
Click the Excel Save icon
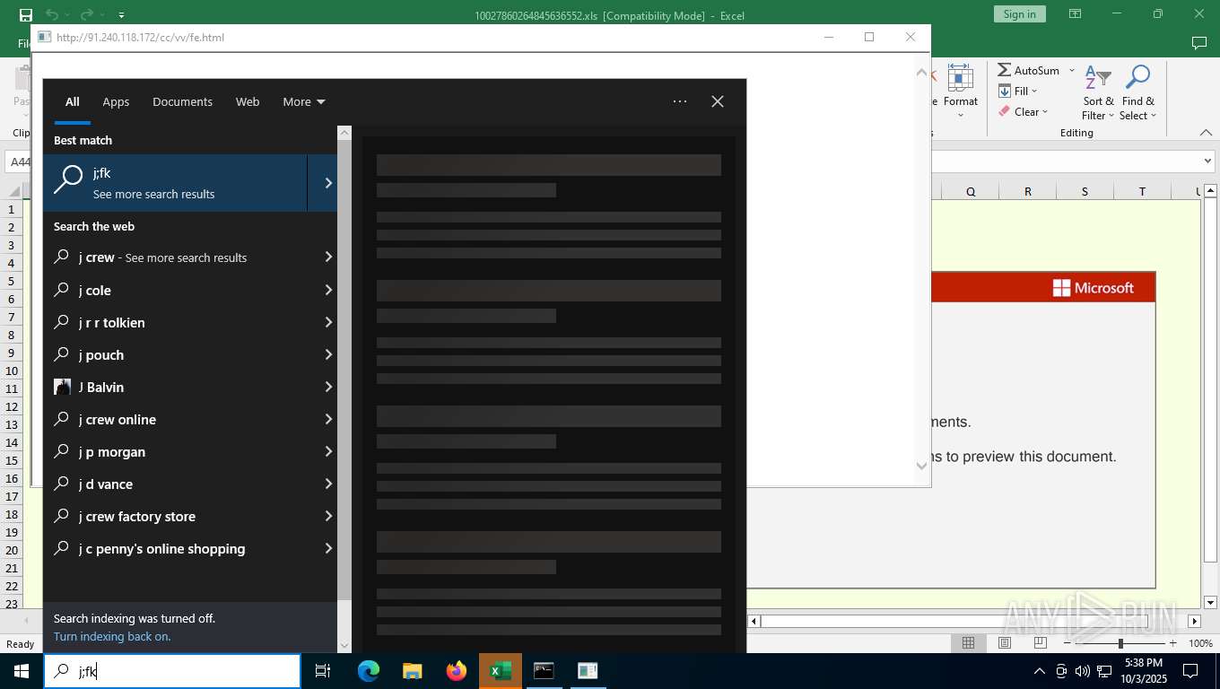click(x=25, y=14)
